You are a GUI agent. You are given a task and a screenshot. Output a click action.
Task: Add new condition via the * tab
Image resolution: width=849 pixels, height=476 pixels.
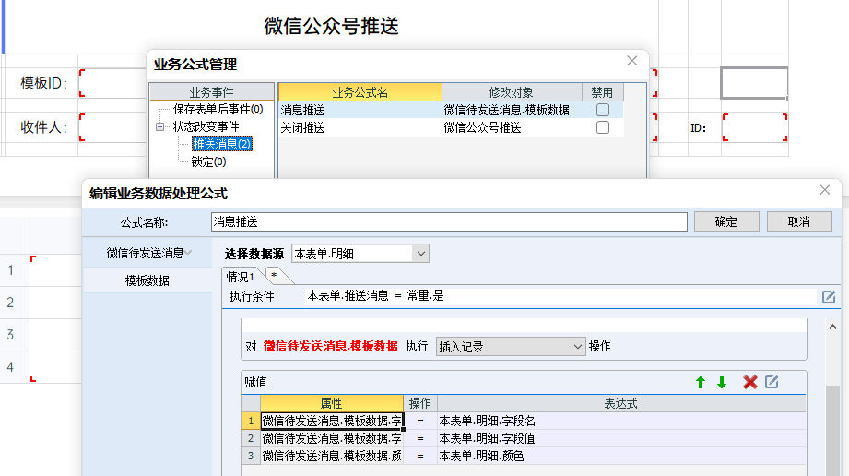pos(275,276)
